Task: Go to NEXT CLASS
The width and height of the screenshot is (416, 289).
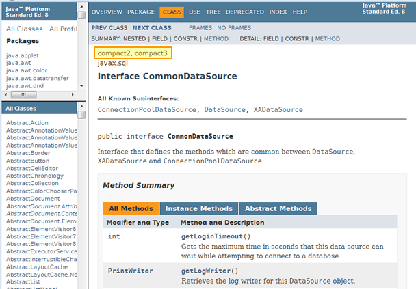Action: [152, 28]
